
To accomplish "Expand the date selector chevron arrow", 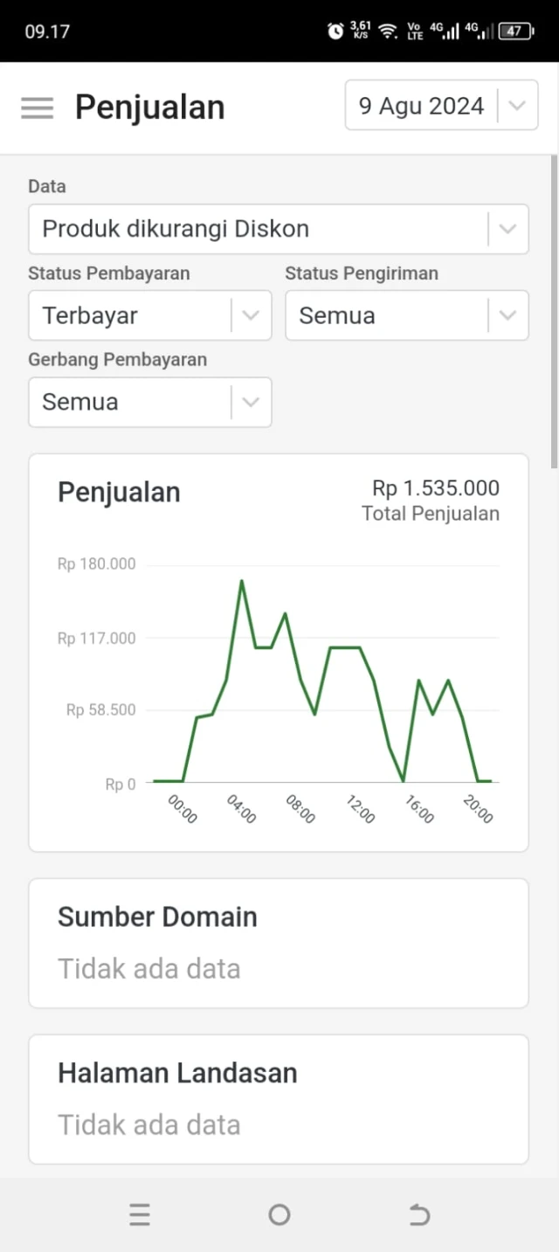I will click(517, 106).
